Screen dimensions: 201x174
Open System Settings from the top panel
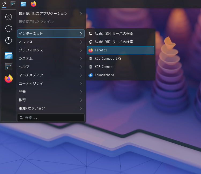[x=13, y=4]
